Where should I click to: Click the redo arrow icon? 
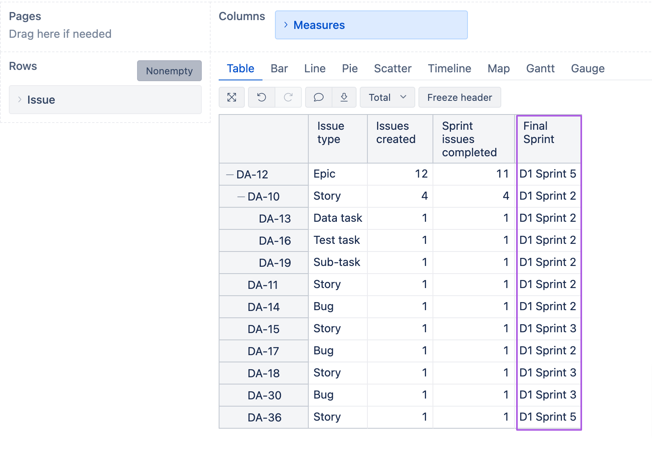click(x=288, y=97)
